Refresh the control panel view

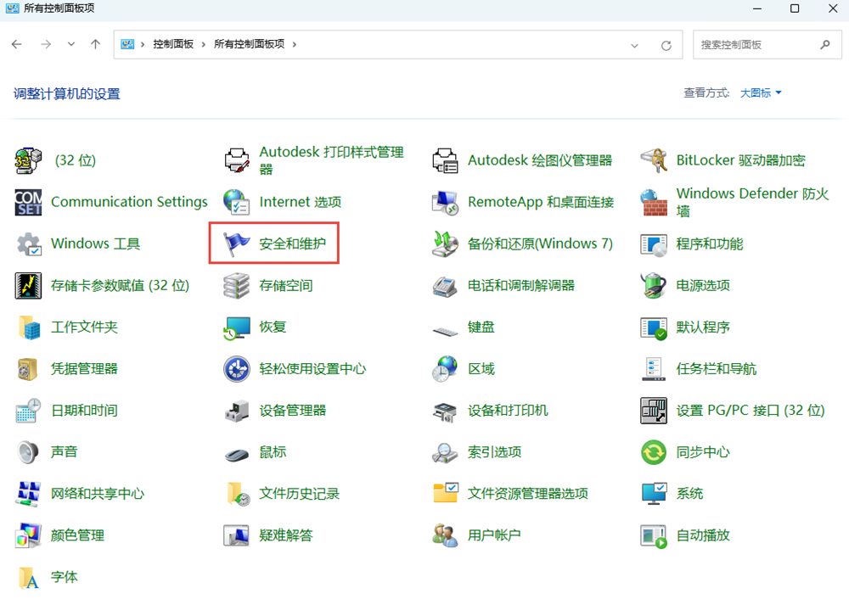[x=666, y=46]
